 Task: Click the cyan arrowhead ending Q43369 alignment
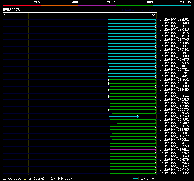coord(138,116)
